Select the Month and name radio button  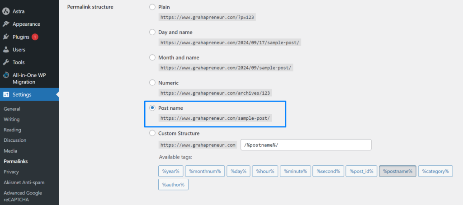[x=152, y=57]
